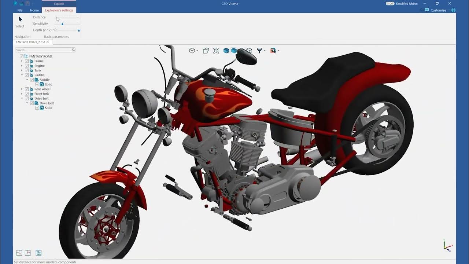Click the search field above the model tree
469x264 pixels.
44,49
